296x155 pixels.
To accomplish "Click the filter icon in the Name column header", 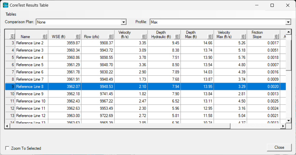I will tap(45, 37).
